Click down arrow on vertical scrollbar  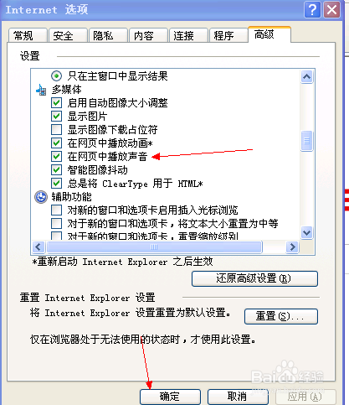(307, 232)
